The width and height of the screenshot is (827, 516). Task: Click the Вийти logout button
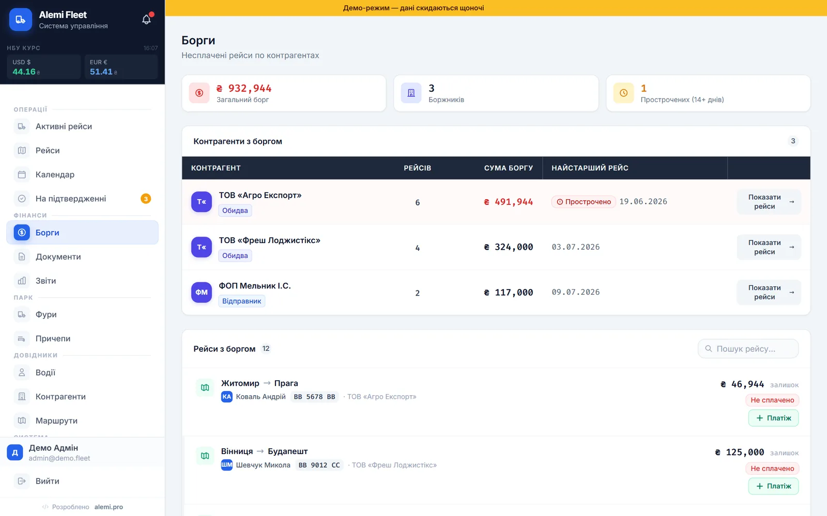click(x=82, y=481)
